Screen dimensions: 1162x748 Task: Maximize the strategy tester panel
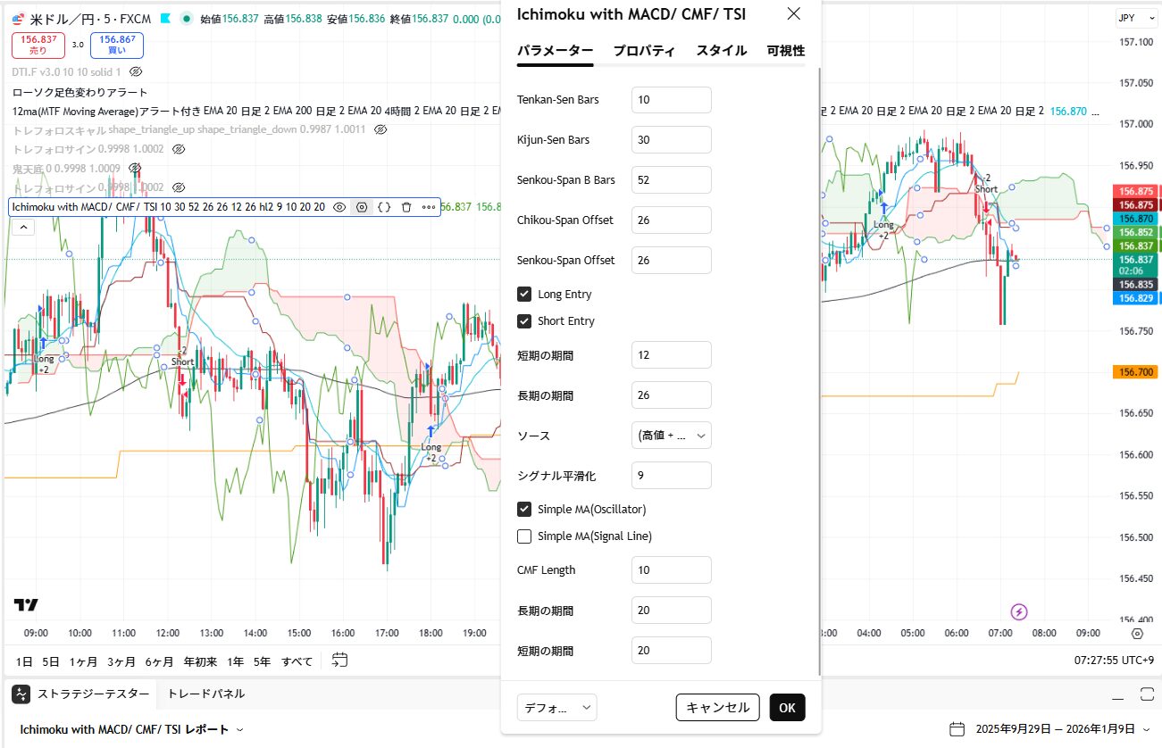1147,694
